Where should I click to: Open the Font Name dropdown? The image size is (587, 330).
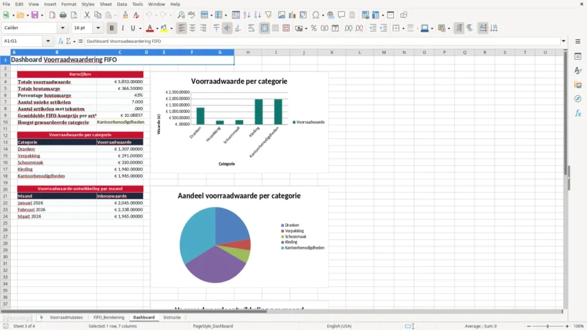tap(62, 27)
